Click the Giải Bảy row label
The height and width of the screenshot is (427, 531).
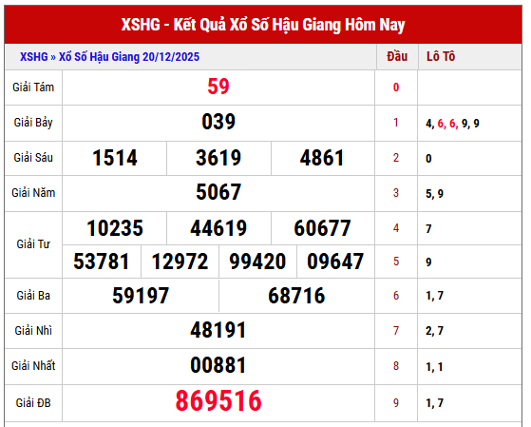(33, 123)
